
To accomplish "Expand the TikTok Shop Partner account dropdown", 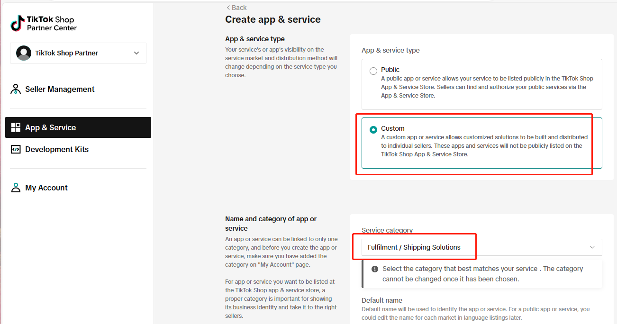I will coord(78,53).
